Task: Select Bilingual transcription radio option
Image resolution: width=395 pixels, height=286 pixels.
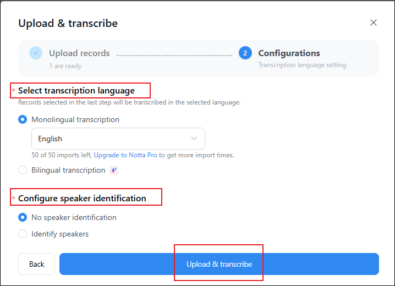Action: [23, 170]
